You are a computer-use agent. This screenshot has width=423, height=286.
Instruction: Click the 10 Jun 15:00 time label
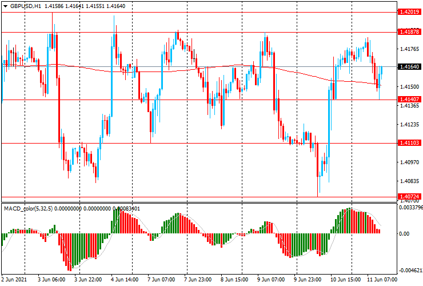tap(345, 279)
